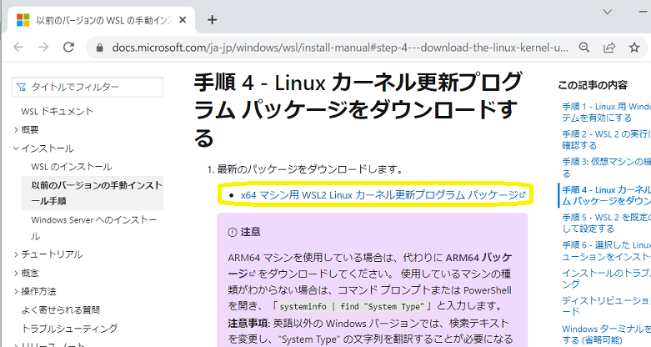This screenshot has width=651, height=347.
Task: Jump to 手順 3: 仮想マシン section
Action: [x=606, y=167]
